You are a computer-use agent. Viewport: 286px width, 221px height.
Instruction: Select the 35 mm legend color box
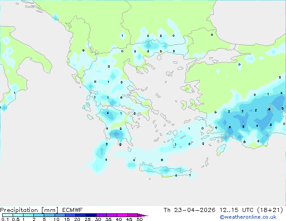coord(111,215)
